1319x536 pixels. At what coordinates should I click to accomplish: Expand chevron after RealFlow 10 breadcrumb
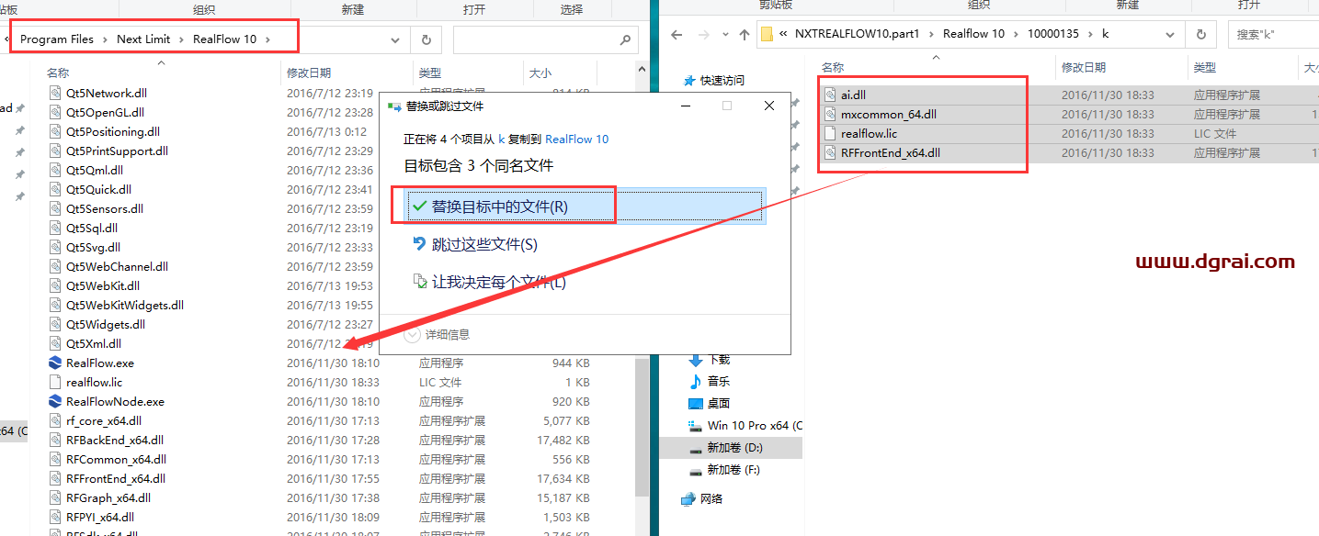pyautogui.click(x=267, y=39)
